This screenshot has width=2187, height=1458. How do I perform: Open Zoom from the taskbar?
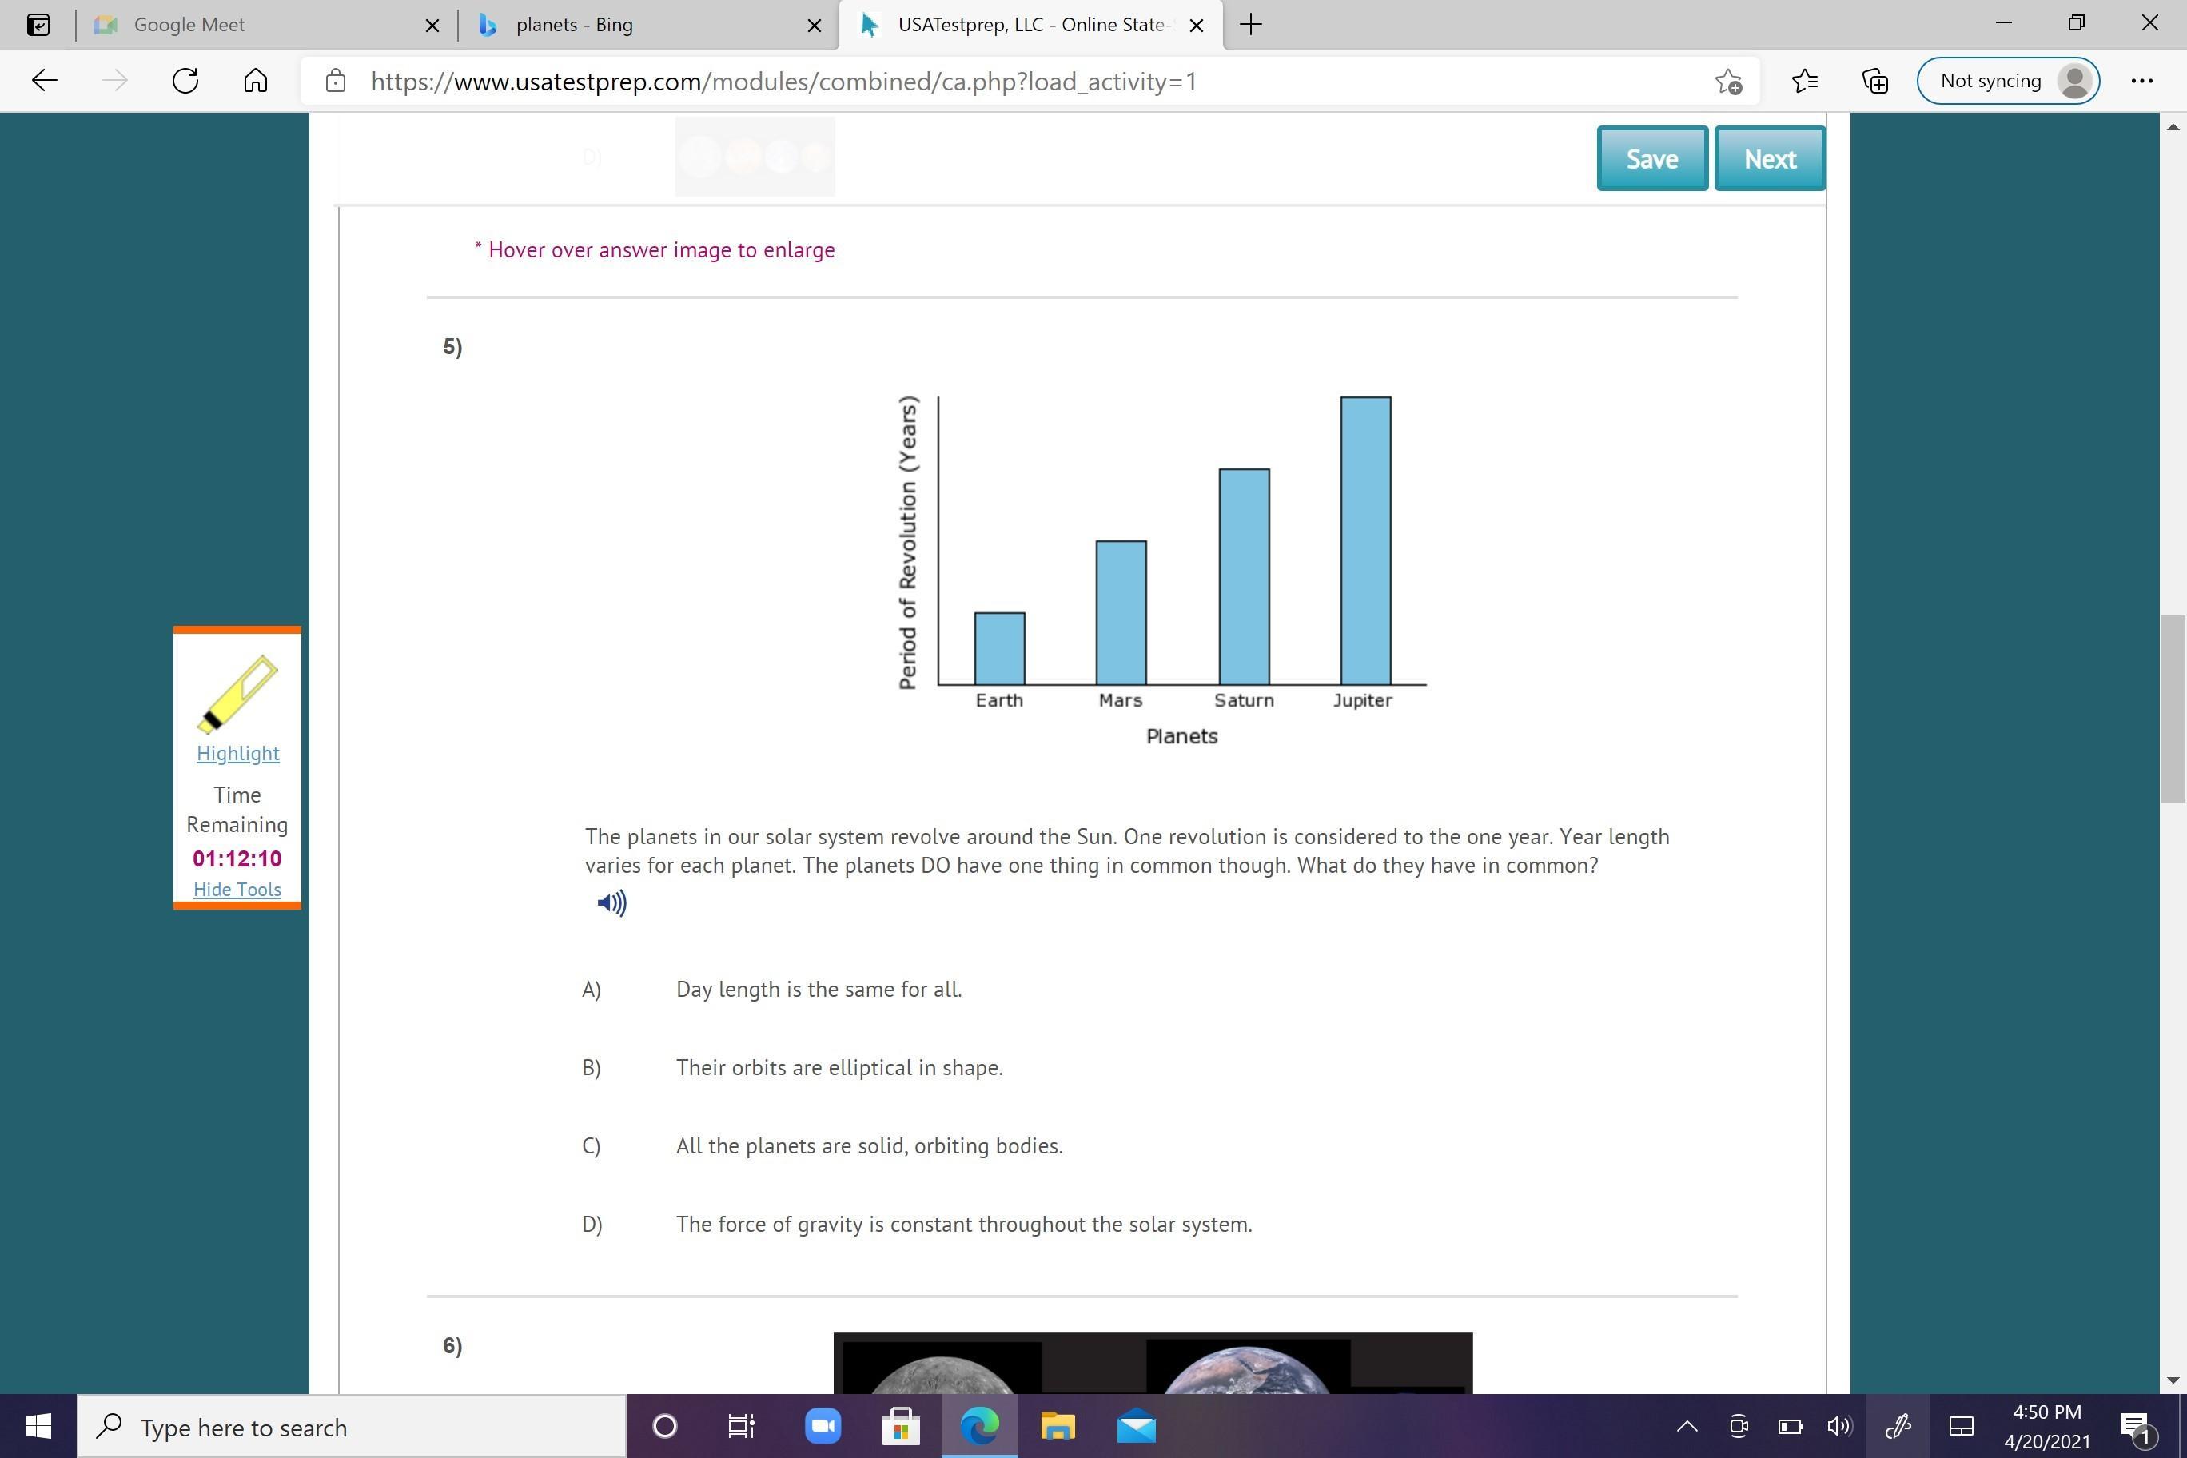click(x=822, y=1426)
